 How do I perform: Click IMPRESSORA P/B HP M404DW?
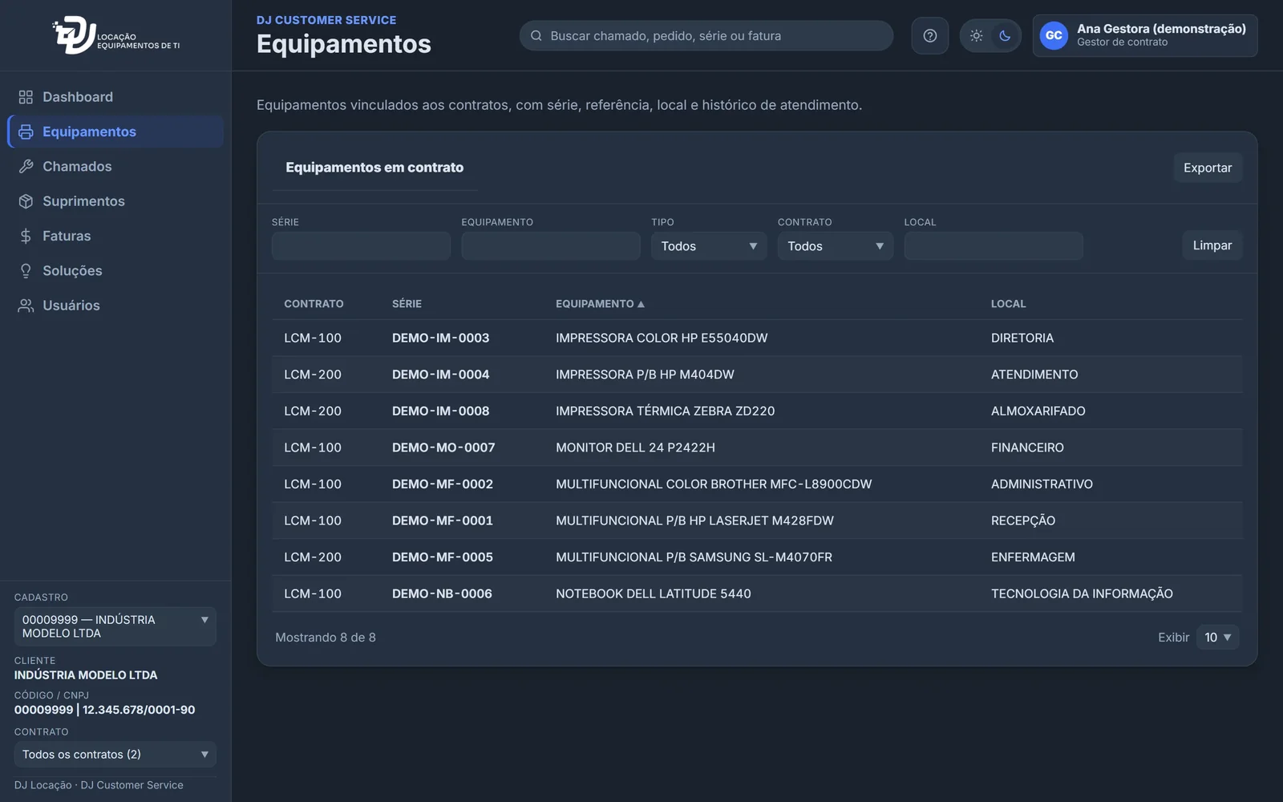click(x=645, y=375)
